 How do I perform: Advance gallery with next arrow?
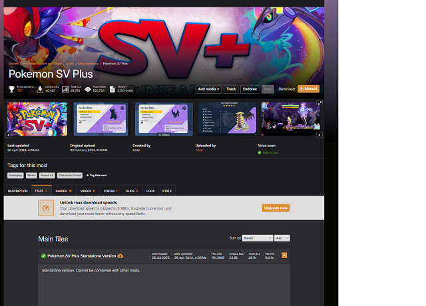319,134
